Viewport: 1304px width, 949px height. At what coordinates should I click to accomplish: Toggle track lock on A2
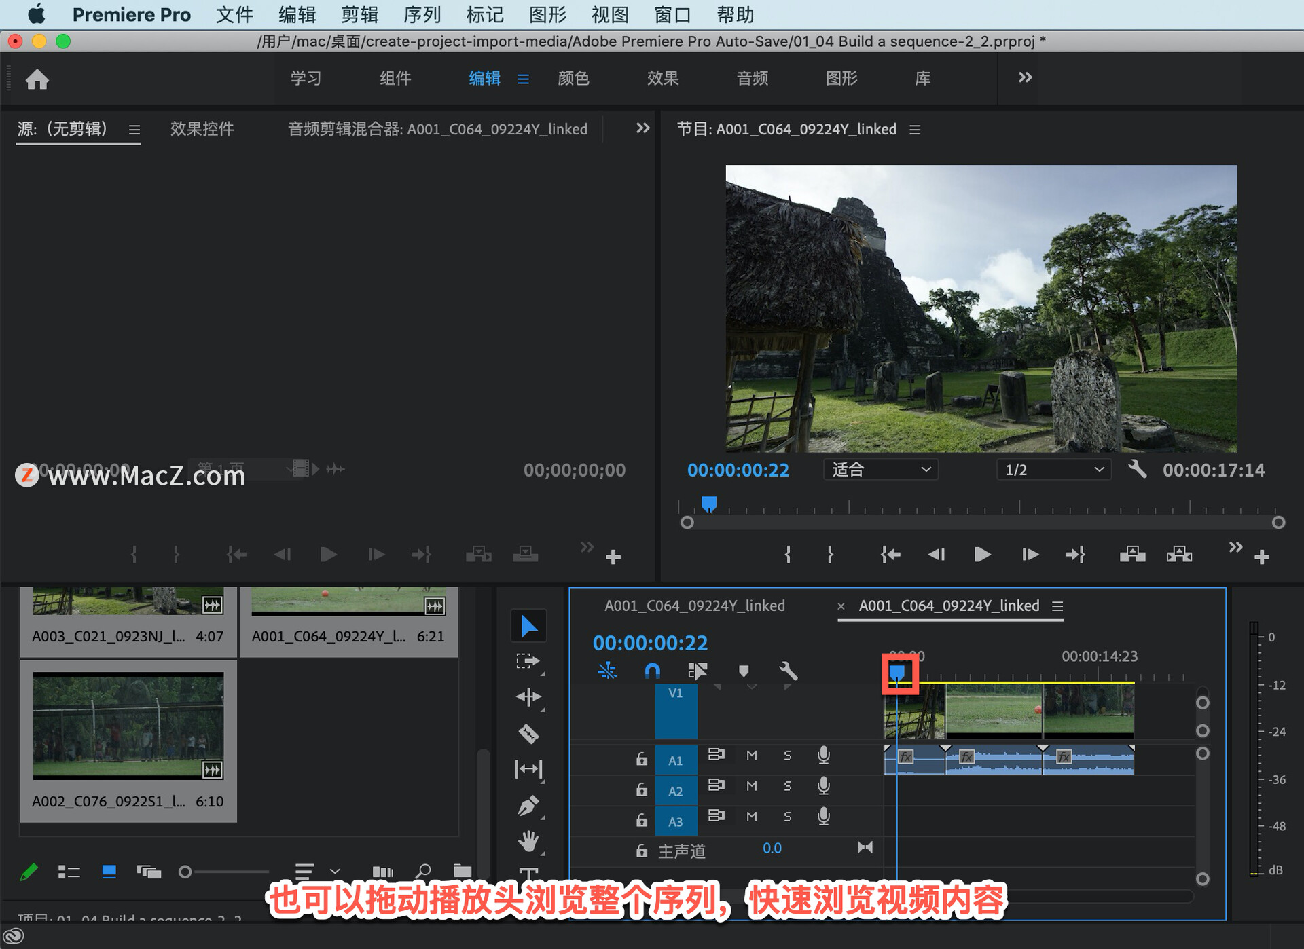pyautogui.click(x=642, y=789)
